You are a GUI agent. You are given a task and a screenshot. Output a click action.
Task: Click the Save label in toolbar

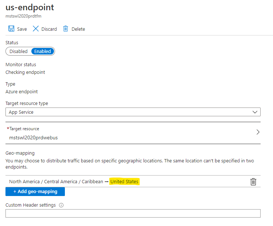(22, 29)
